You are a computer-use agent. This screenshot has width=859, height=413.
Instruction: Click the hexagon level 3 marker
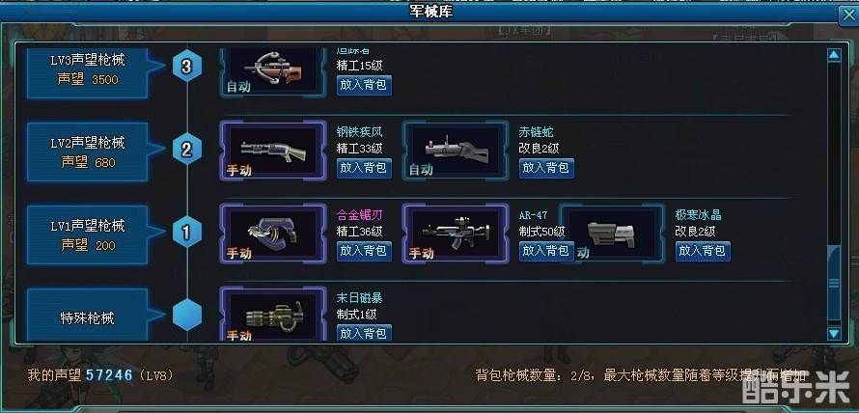pos(187,67)
